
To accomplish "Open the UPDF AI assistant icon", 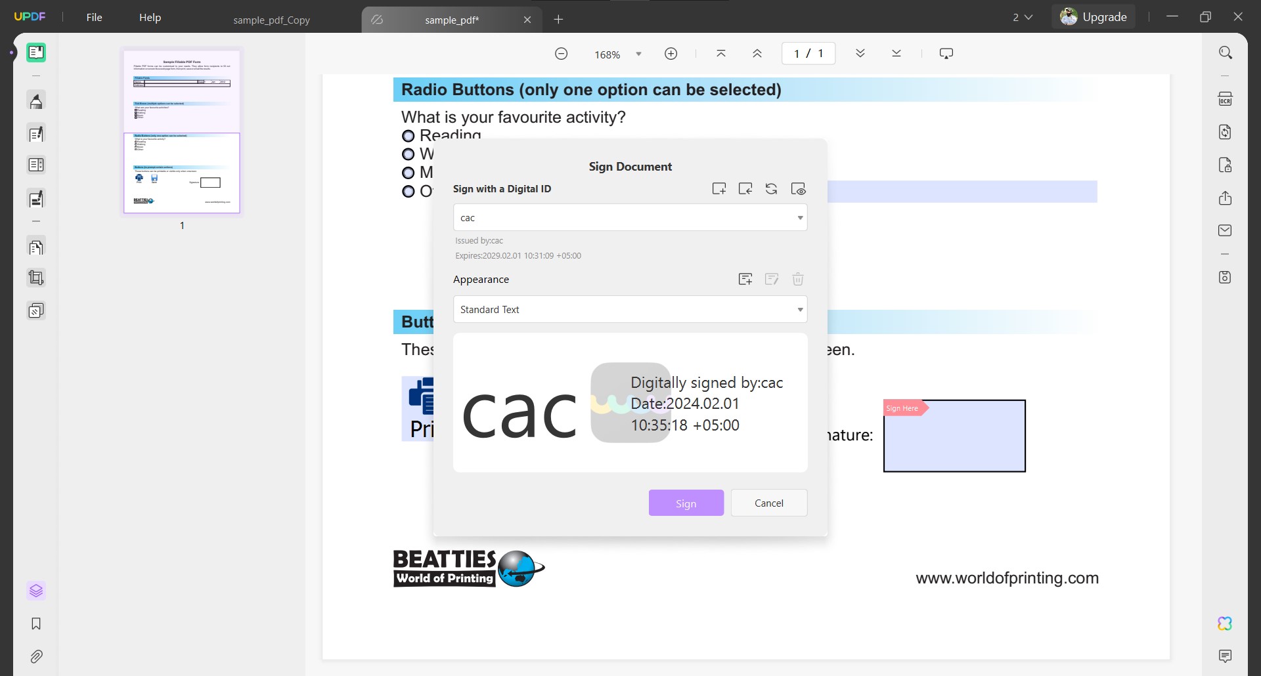I will click(x=1226, y=623).
